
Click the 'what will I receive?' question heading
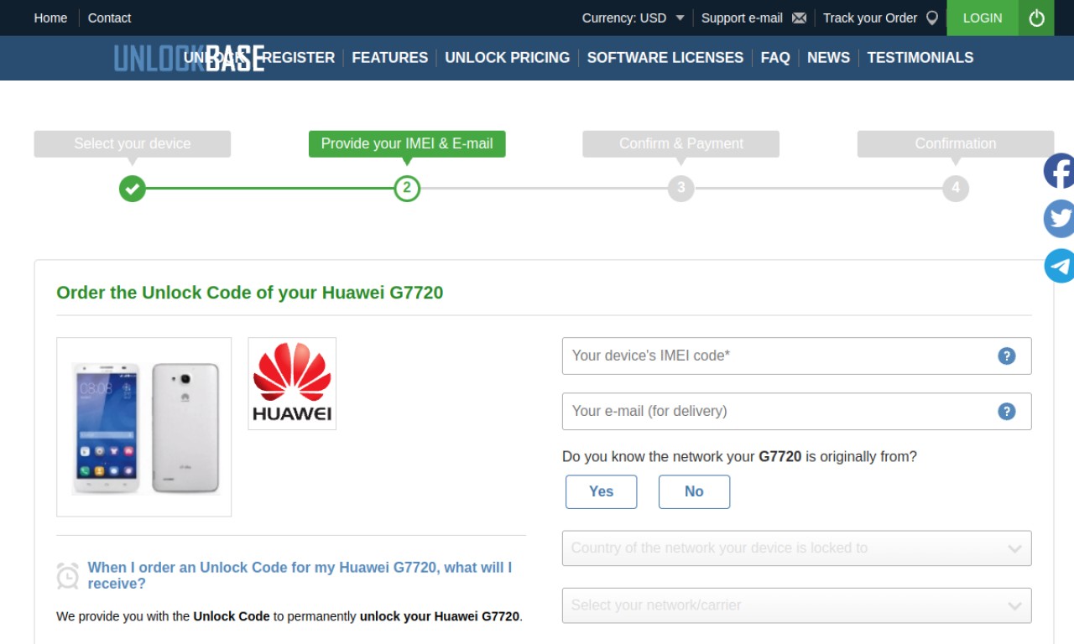click(x=300, y=575)
